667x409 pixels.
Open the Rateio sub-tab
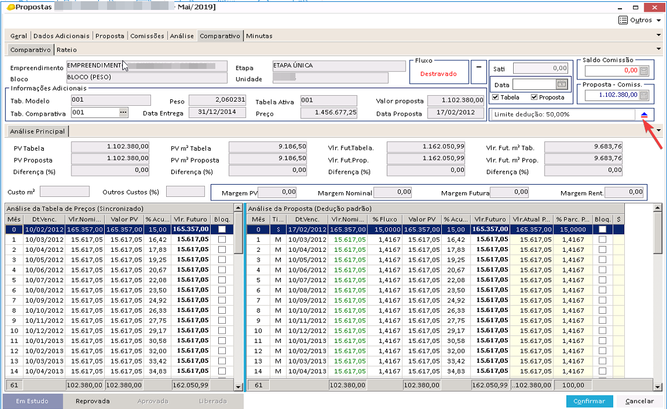click(x=67, y=50)
